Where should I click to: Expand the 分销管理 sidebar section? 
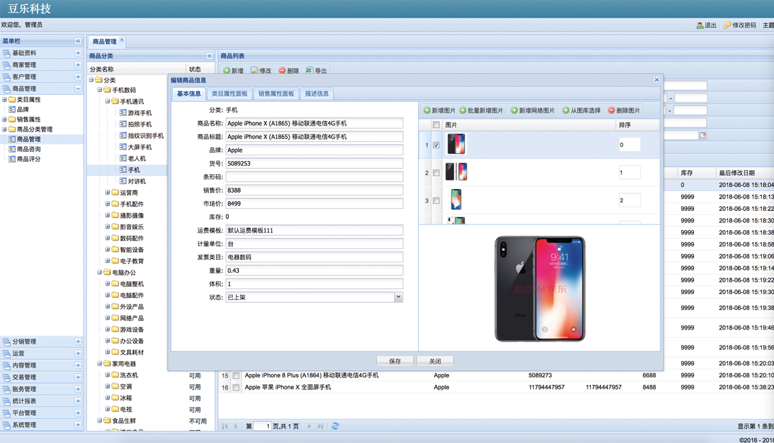point(78,342)
